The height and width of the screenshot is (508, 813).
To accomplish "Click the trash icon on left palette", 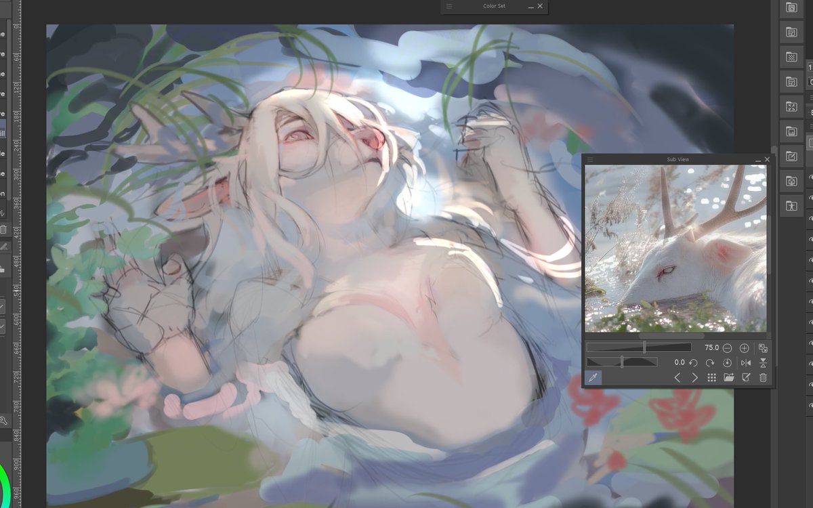I will coord(3,230).
